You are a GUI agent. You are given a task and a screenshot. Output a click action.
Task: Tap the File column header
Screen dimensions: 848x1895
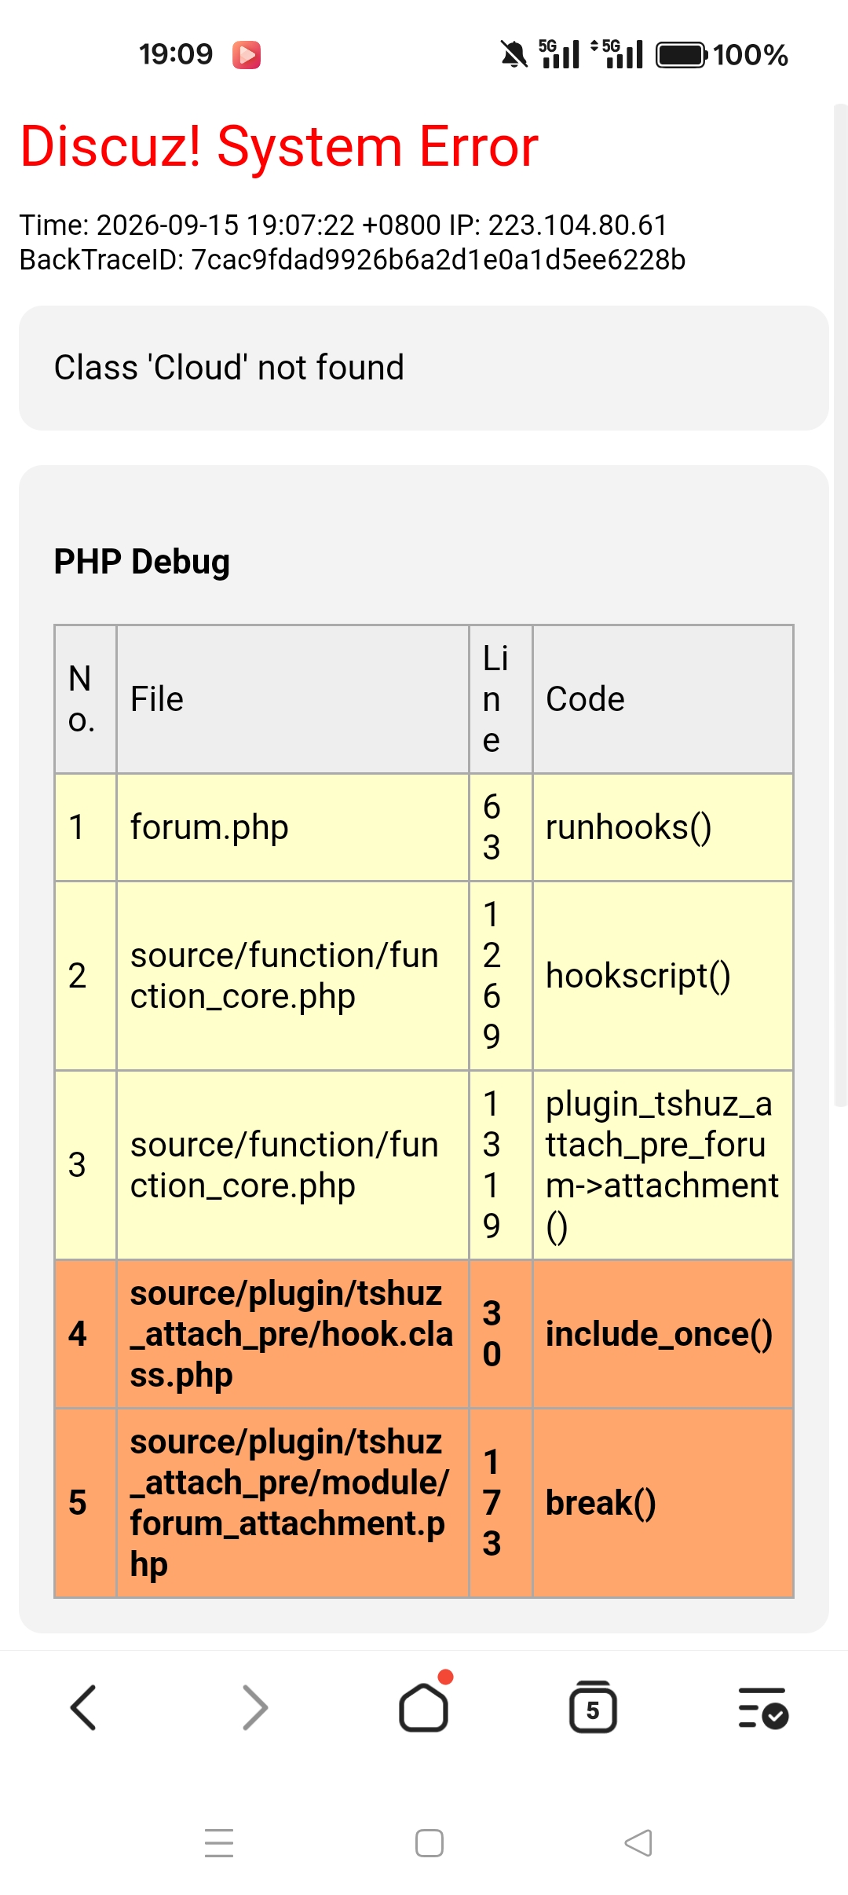[x=293, y=699]
